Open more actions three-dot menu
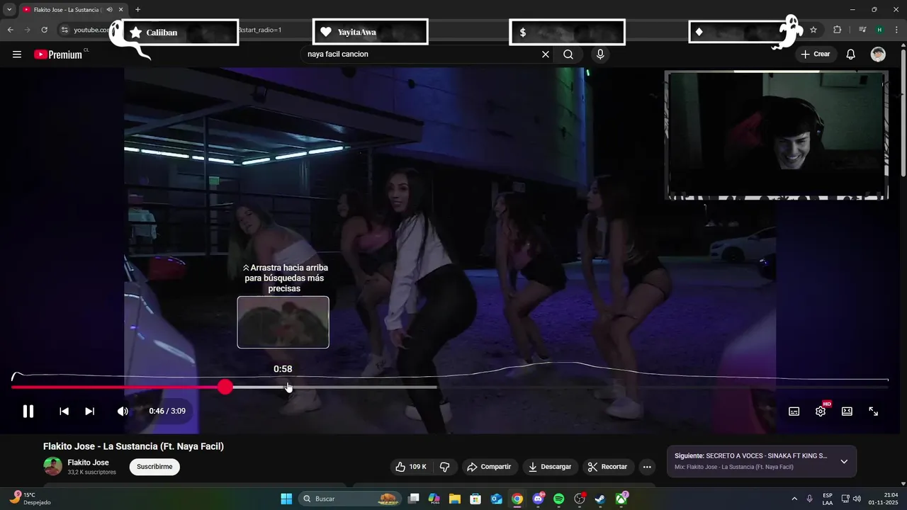 coord(646,467)
